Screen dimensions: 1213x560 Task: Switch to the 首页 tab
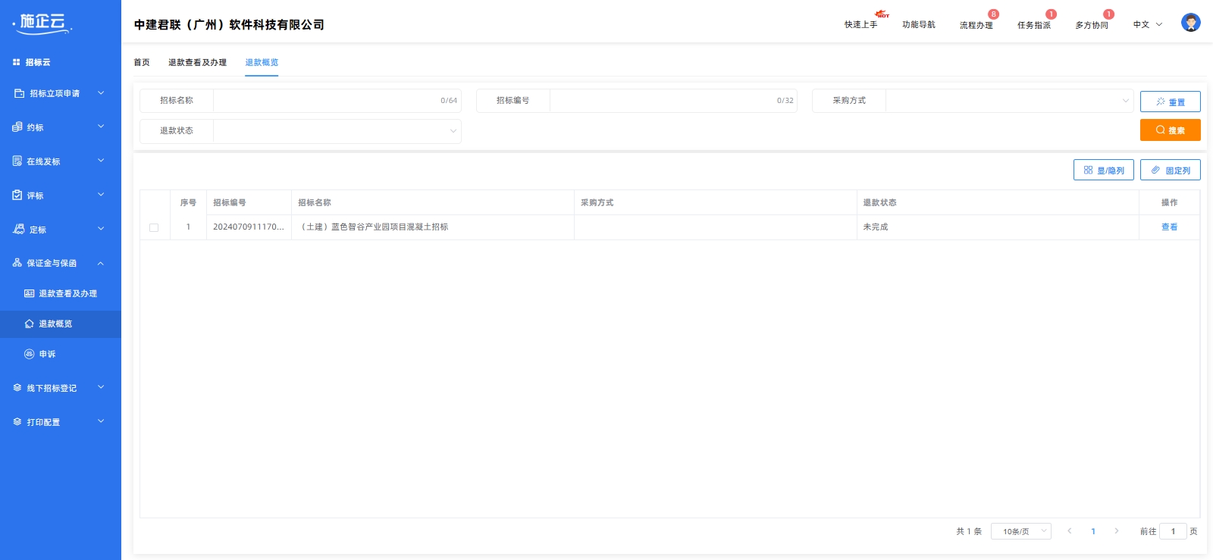(x=142, y=62)
